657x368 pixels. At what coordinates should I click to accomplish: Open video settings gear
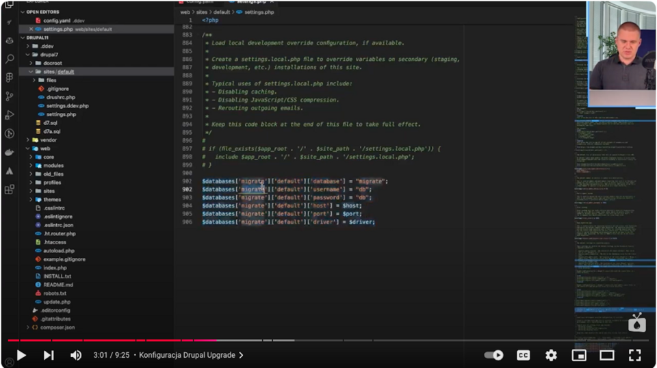551,356
